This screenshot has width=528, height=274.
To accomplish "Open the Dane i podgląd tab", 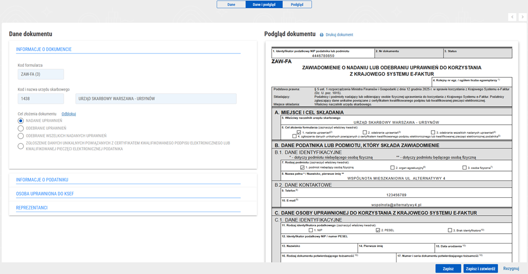I will pyautogui.click(x=264, y=5).
